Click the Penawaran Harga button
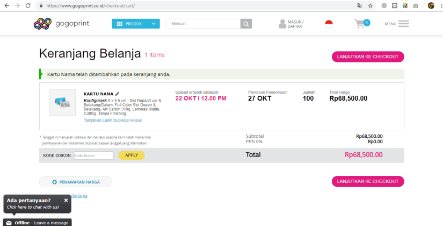 [75, 182]
